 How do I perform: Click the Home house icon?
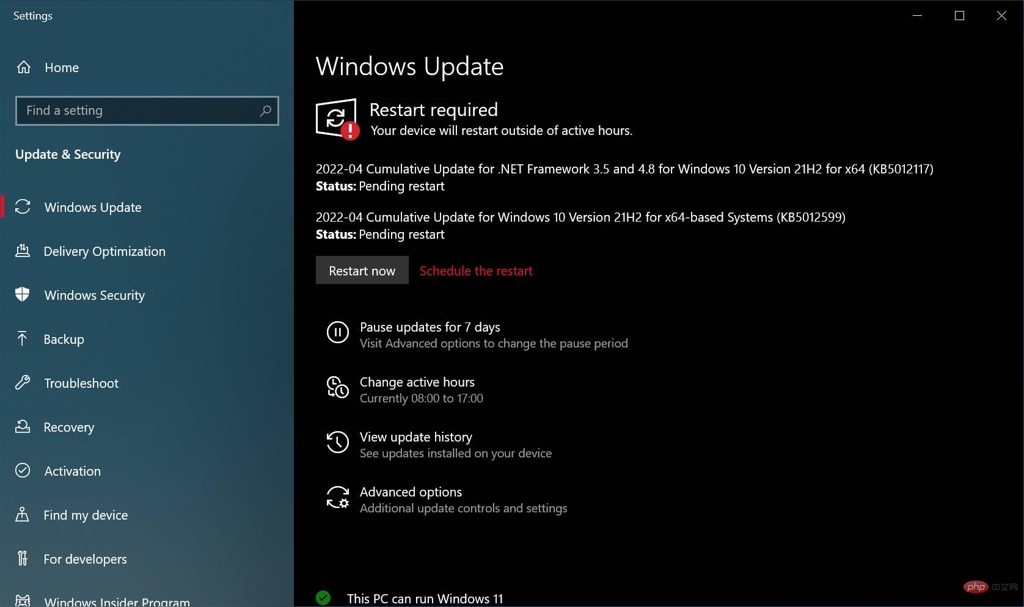(24, 67)
